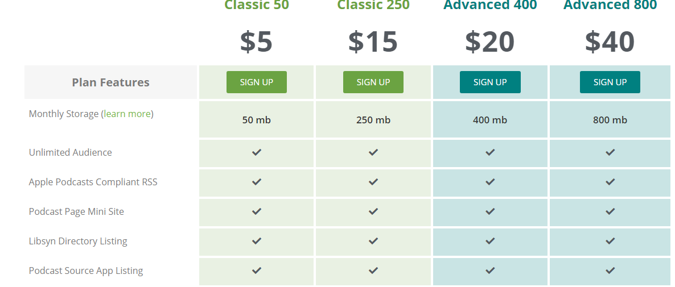Select the Advanced 800 plan heading

610,5
